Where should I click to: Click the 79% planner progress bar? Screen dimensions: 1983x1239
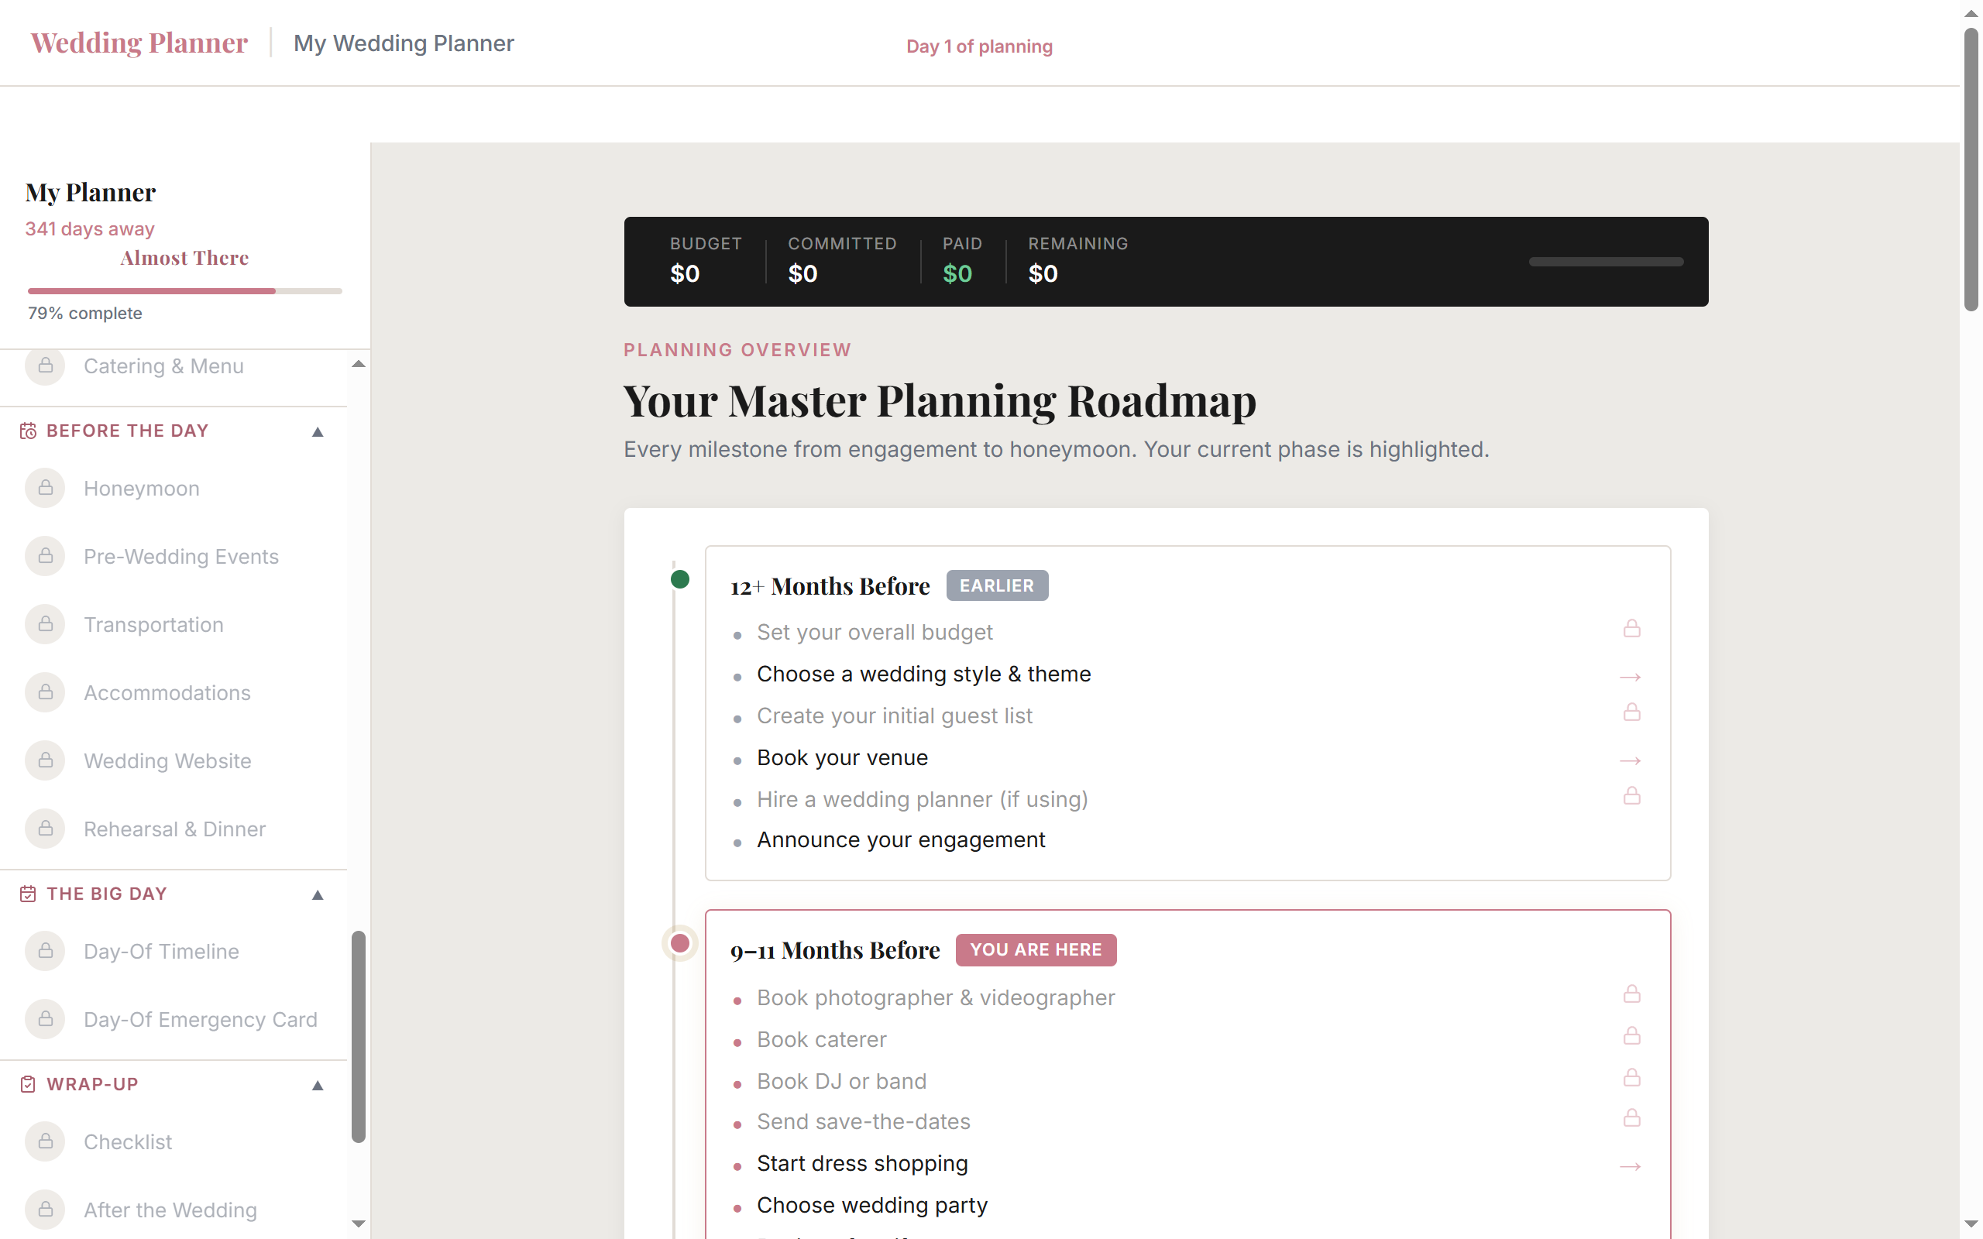pyautogui.click(x=184, y=291)
